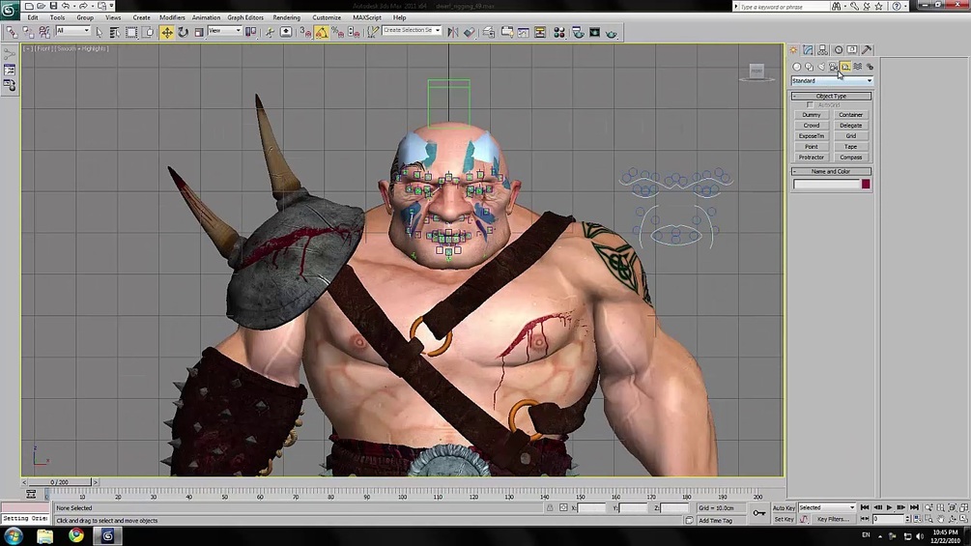This screenshot has width=971, height=546.
Task: Select the Scale tool in the main toolbar
Action: [x=199, y=32]
